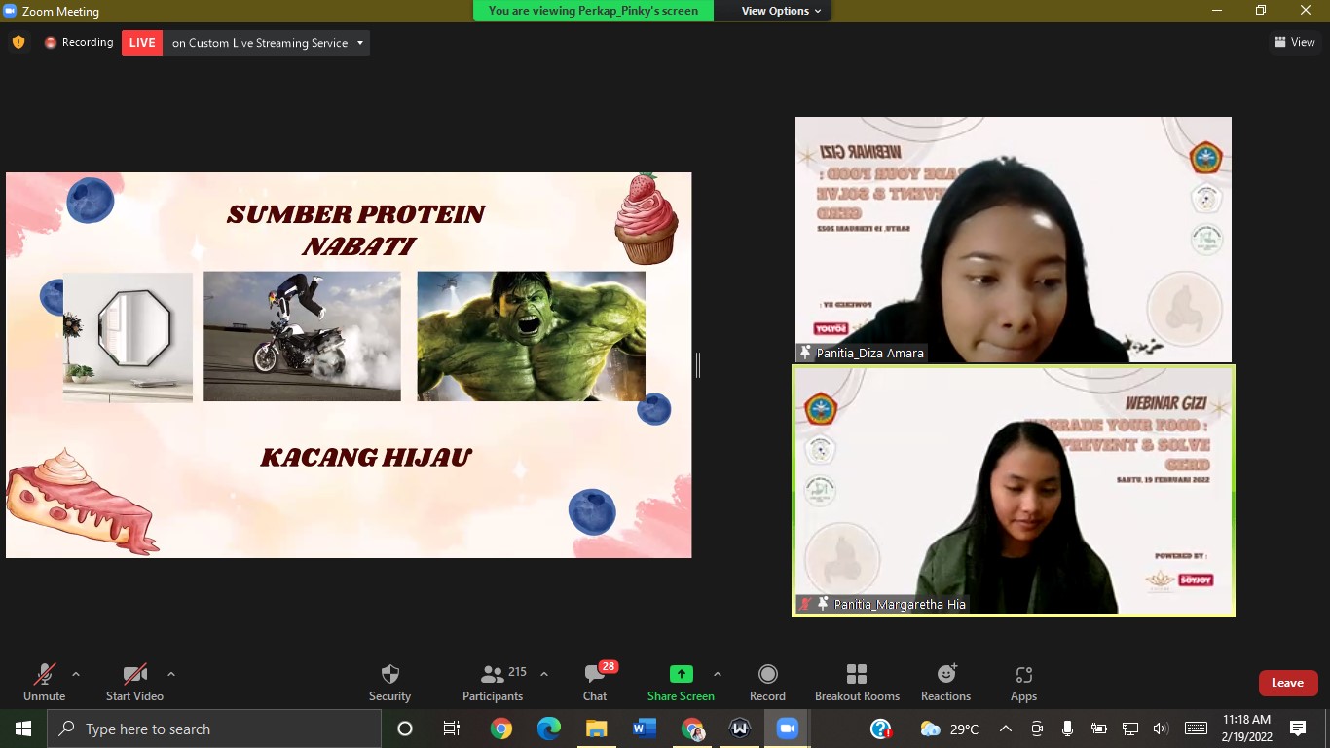Toggle the Record button
The image size is (1330, 748).
click(767, 682)
